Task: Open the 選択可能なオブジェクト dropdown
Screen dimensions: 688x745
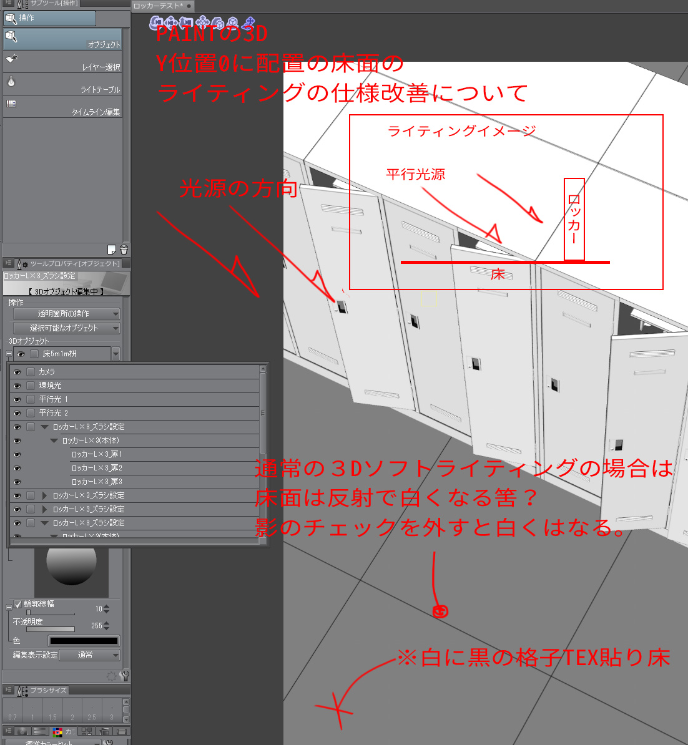Action: 67,328
